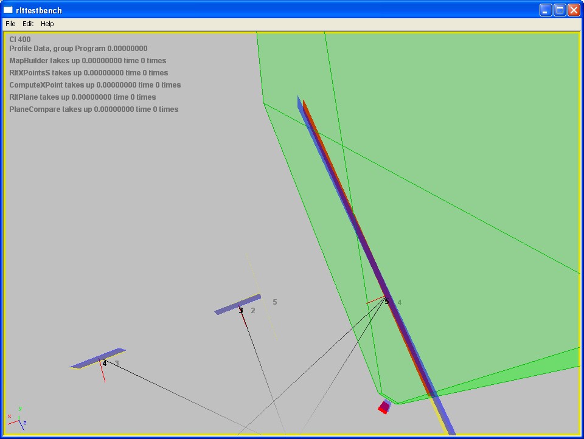Open the Help menu
Image resolution: width=584 pixels, height=439 pixels.
tap(47, 24)
